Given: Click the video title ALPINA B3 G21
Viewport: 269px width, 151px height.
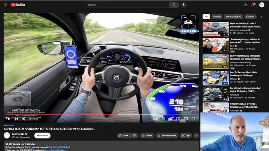Looking at the screenshot, I should tap(49, 129).
